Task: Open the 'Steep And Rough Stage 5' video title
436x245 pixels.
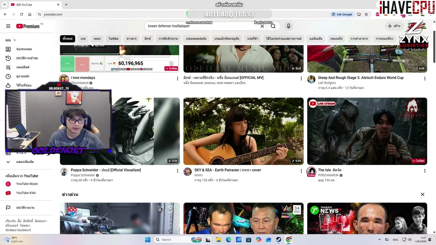Action: (x=361, y=78)
